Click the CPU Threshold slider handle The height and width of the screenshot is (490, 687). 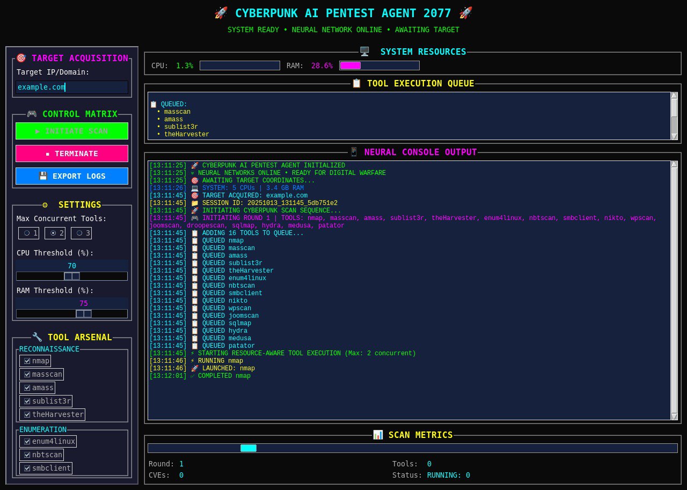click(x=72, y=276)
